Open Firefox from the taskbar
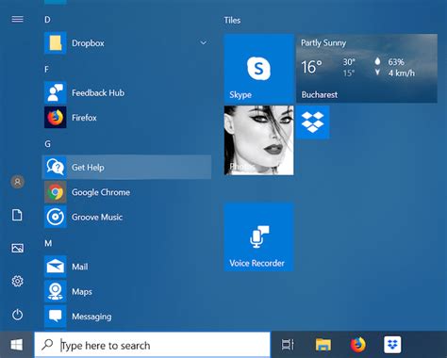 358,345
